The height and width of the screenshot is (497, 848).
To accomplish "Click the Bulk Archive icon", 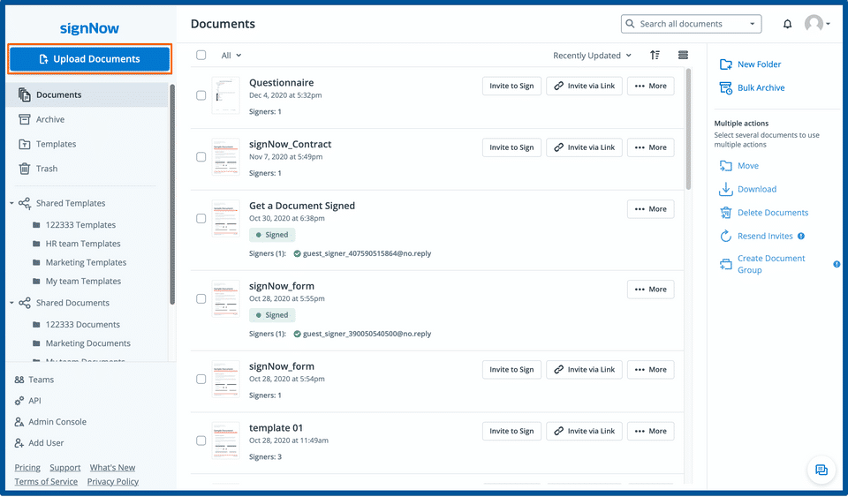I will pos(726,88).
